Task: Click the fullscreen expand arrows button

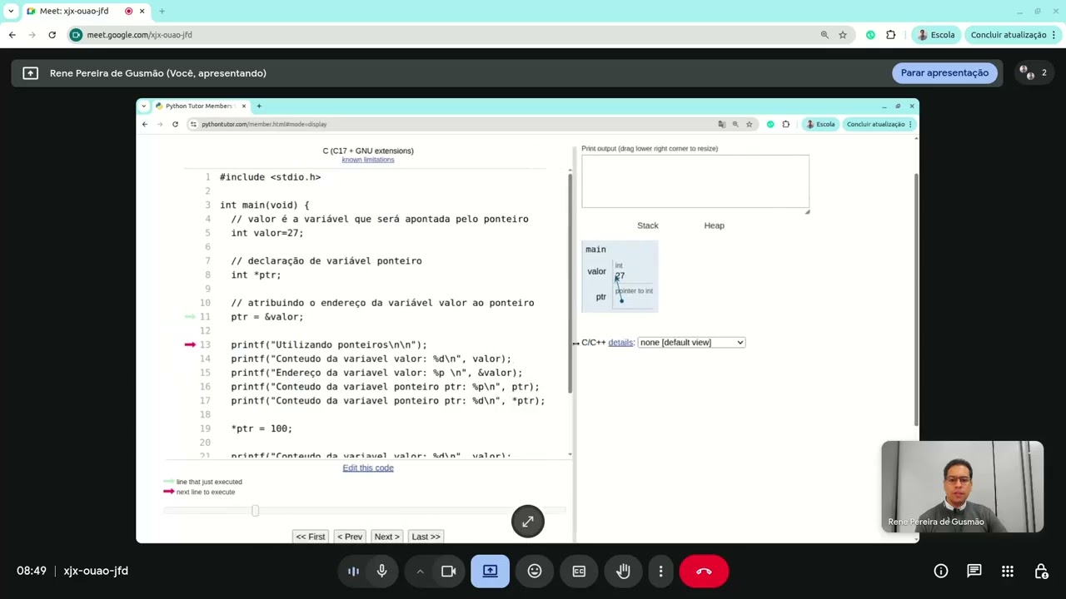Action: (528, 522)
